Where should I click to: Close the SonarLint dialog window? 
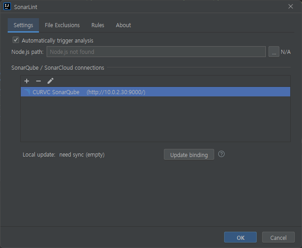pyautogui.click(x=291, y=6)
